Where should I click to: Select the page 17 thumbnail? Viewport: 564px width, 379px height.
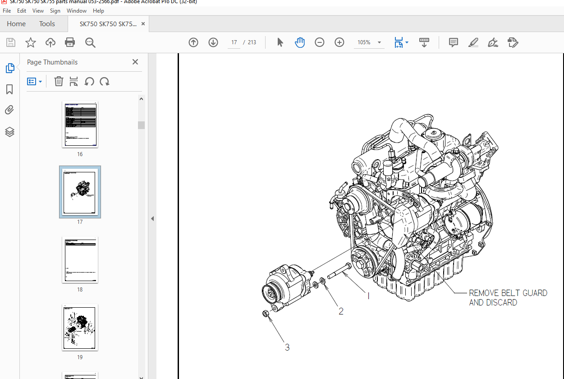(80, 192)
